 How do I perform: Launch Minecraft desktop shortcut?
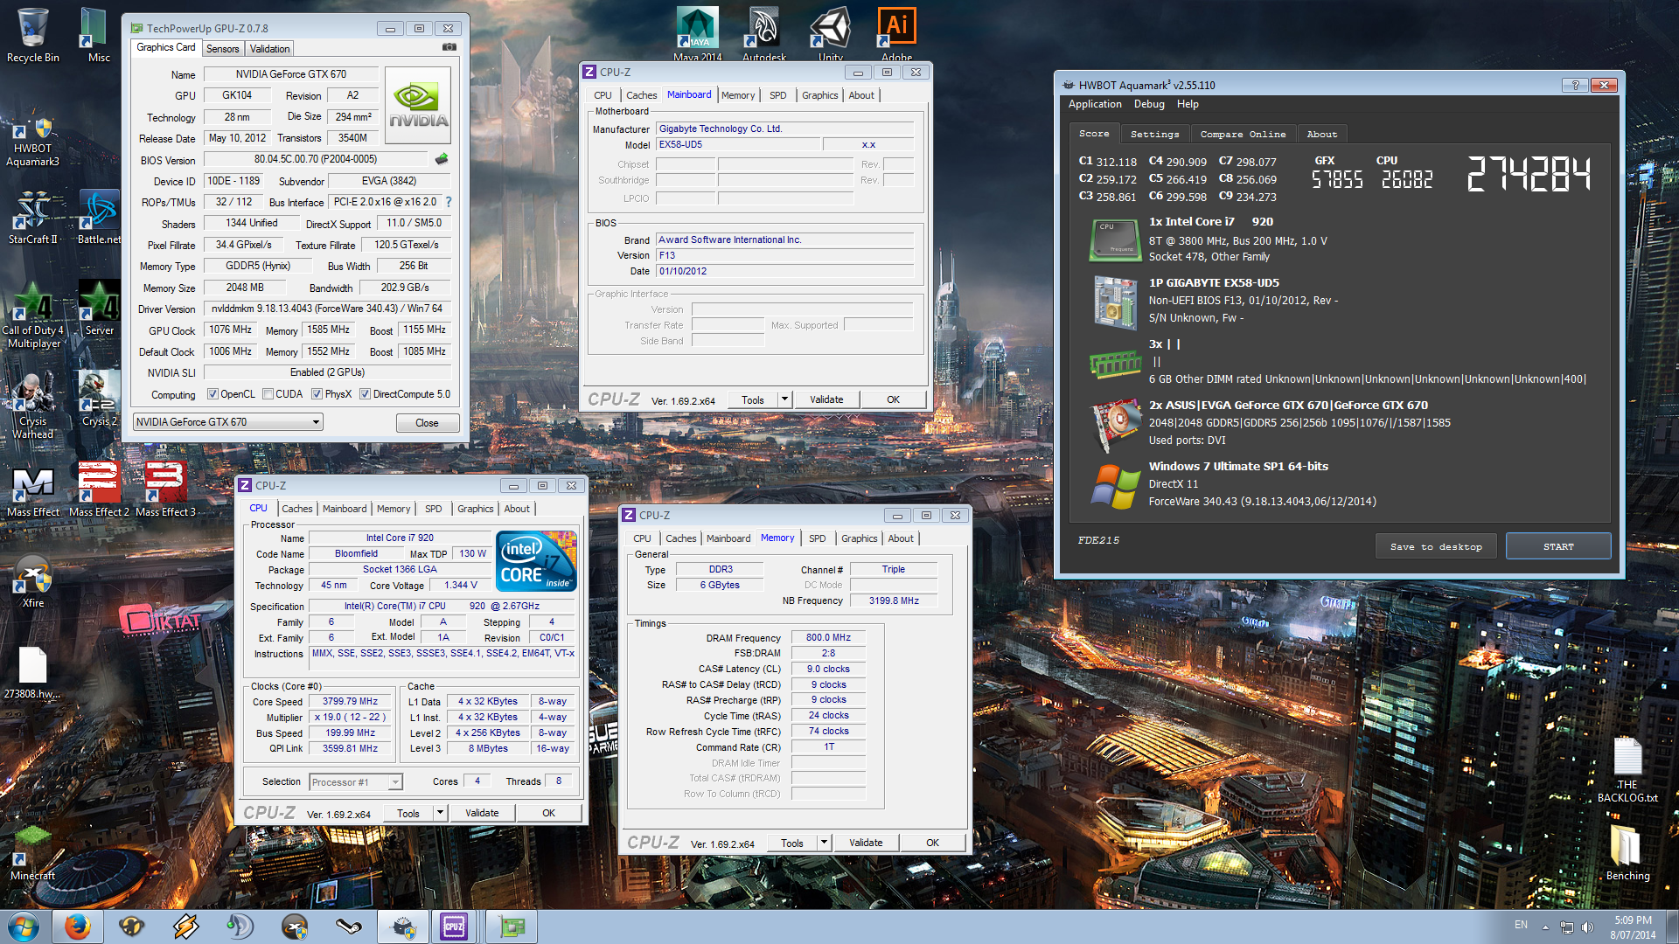pos(33,853)
